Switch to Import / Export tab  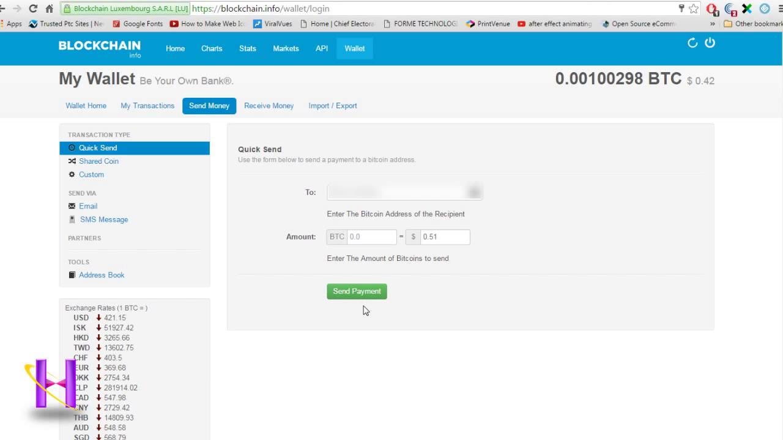click(333, 106)
